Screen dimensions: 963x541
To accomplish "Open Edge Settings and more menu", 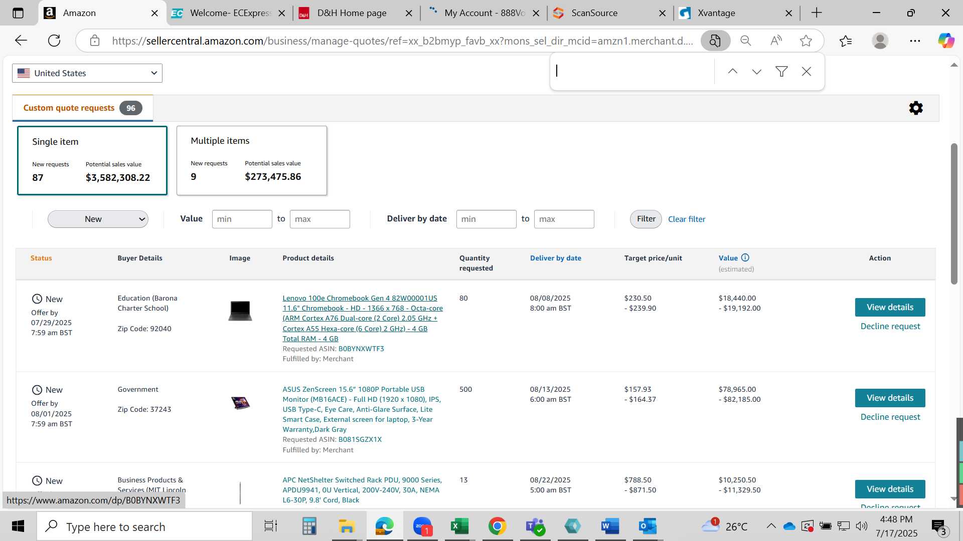I will pyautogui.click(x=915, y=41).
